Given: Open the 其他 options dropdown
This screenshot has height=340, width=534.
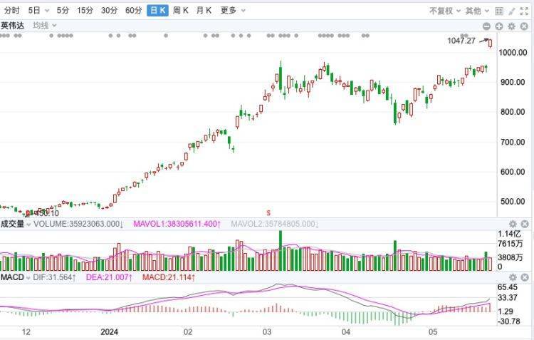Looking at the screenshot, I should tap(477, 11).
